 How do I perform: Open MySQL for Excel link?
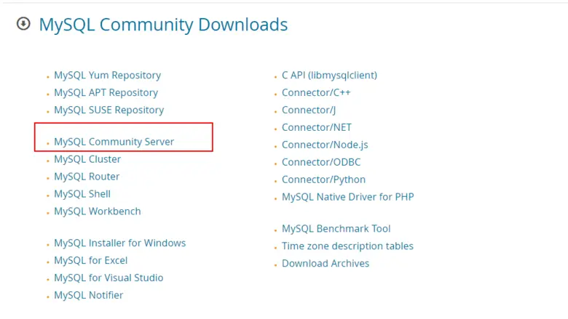[x=91, y=260]
